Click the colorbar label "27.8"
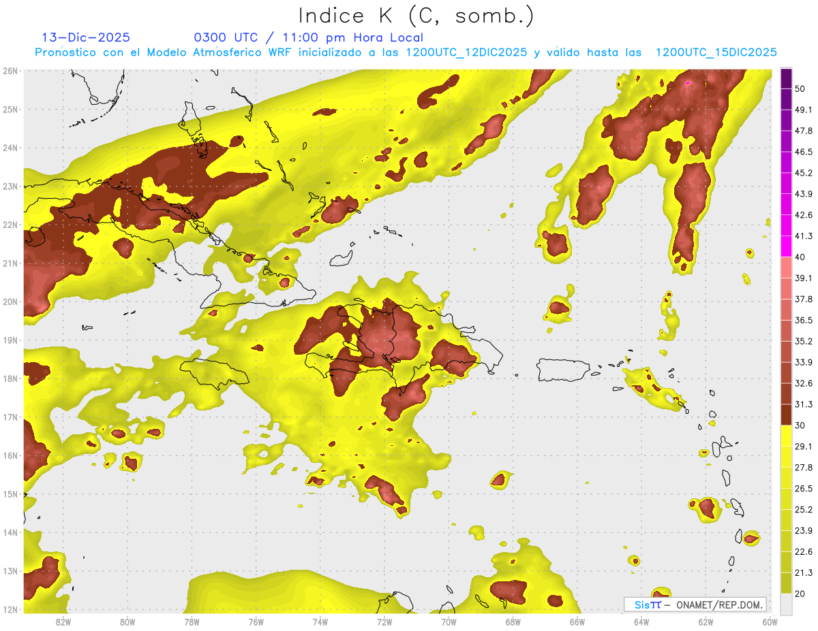 click(x=804, y=468)
